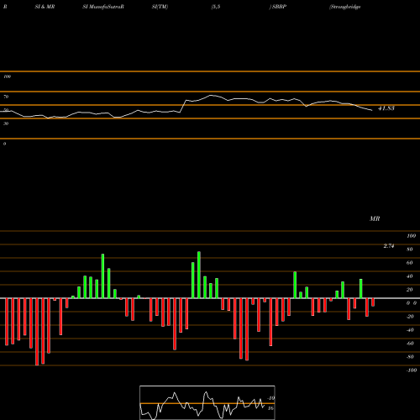Select the SBBP ticker text in the header

[x=279, y=7]
